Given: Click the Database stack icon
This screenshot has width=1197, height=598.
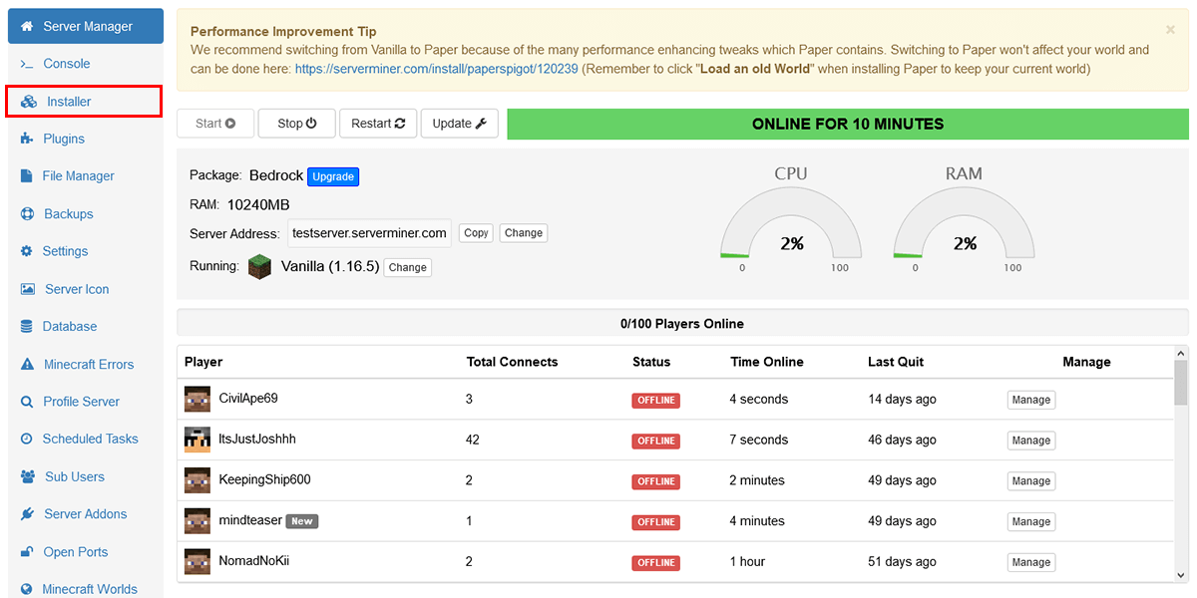Looking at the screenshot, I should 26,327.
